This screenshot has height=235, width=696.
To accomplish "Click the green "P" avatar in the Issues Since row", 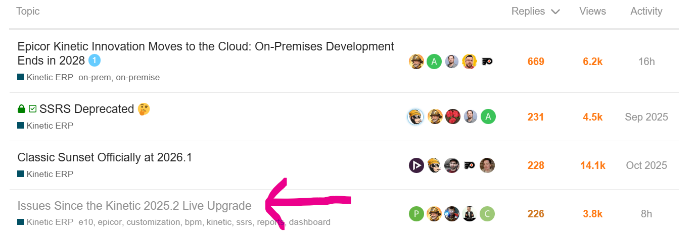I will [x=416, y=214].
